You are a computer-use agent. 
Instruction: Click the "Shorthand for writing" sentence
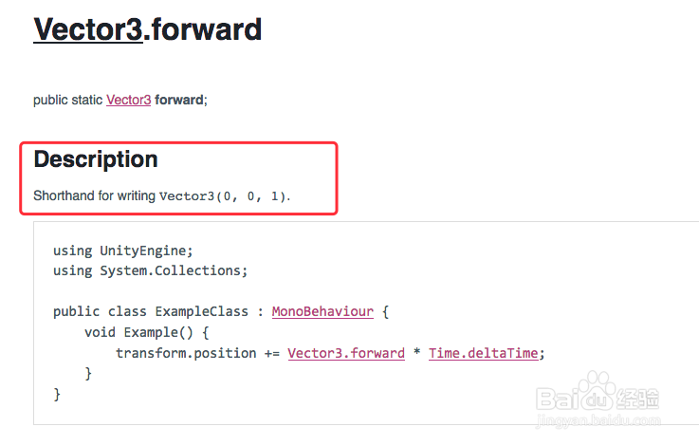click(x=94, y=196)
